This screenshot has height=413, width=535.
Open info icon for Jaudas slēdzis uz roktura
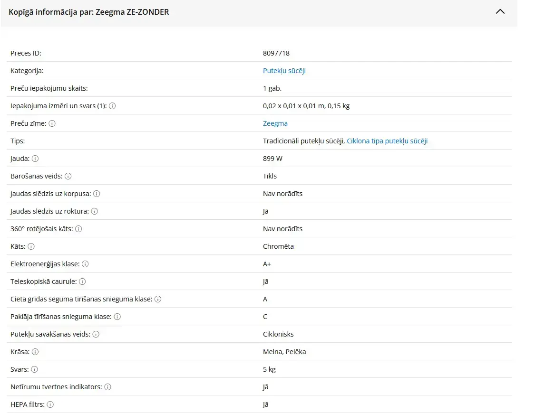click(95, 211)
